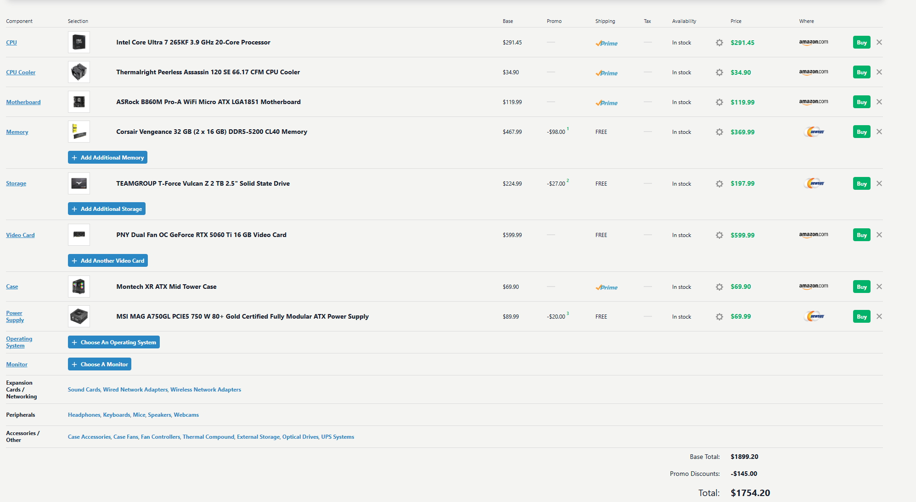Choose an operating system

point(114,342)
